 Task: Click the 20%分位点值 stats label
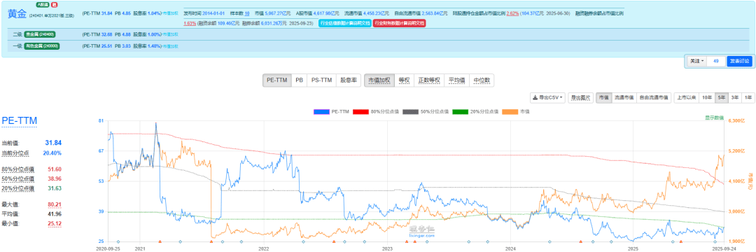[x=17, y=188]
